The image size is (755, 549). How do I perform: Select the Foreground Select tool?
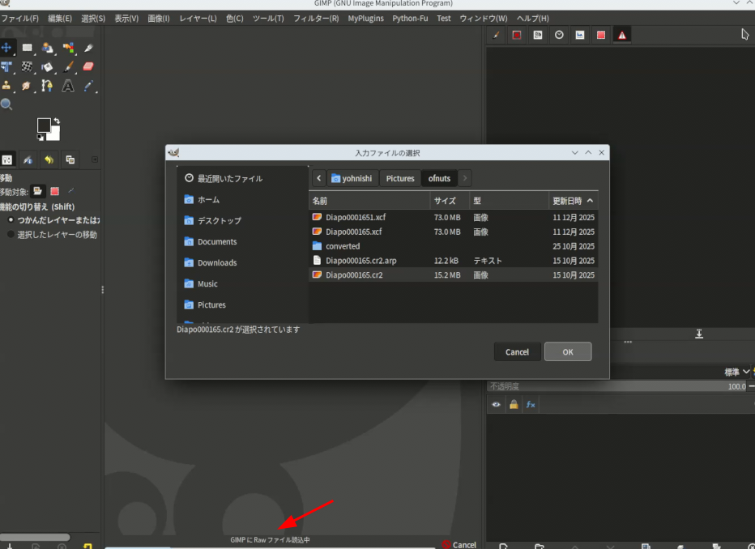pyautogui.click(x=47, y=47)
